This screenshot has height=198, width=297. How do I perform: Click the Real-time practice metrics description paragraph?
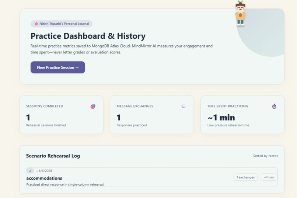pyautogui.click(x=121, y=49)
